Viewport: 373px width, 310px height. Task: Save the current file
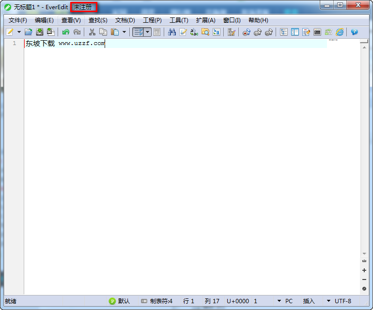[40, 32]
